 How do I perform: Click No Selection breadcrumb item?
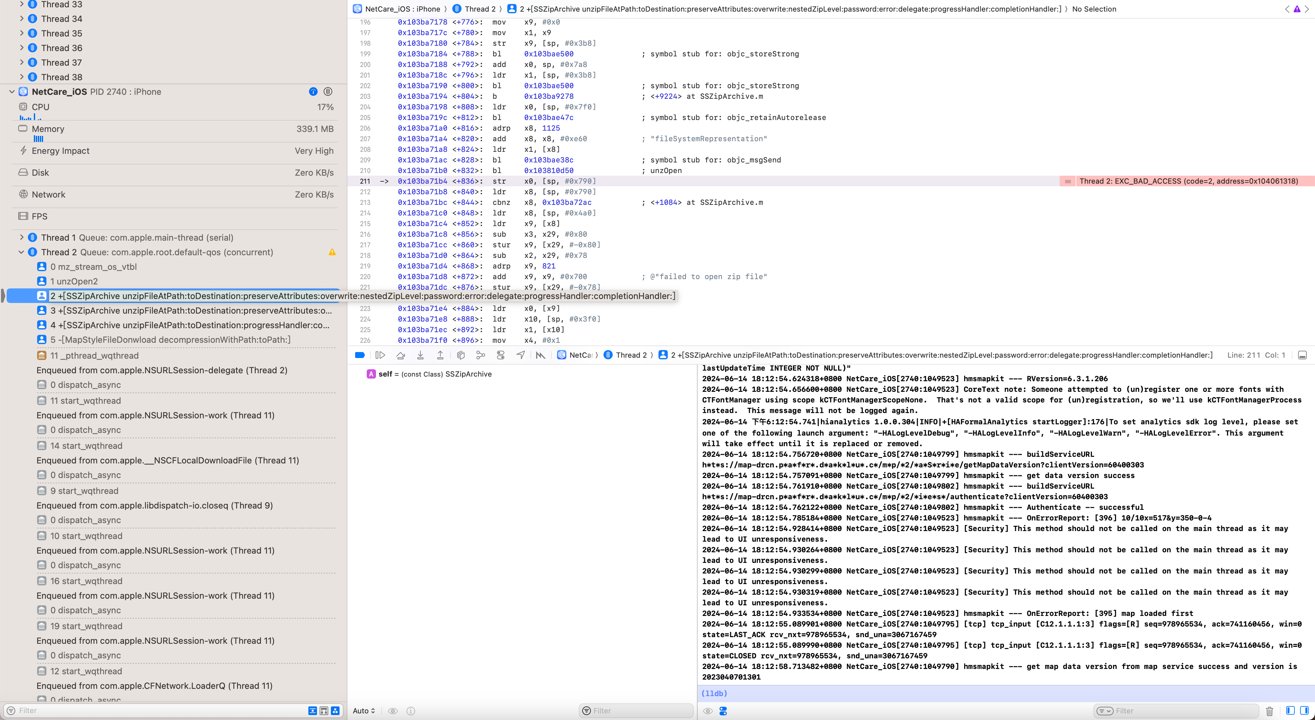click(x=1094, y=9)
